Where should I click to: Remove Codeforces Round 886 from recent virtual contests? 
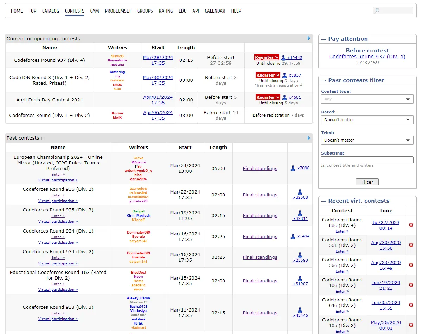pyautogui.click(x=411, y=225)
